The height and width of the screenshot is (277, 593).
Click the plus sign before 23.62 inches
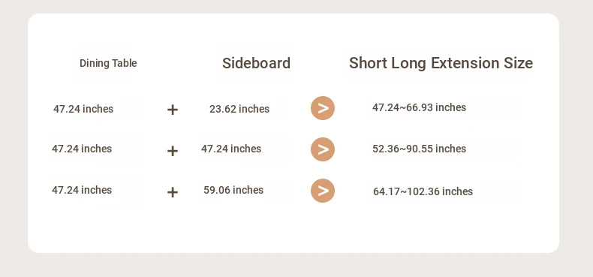173,110
